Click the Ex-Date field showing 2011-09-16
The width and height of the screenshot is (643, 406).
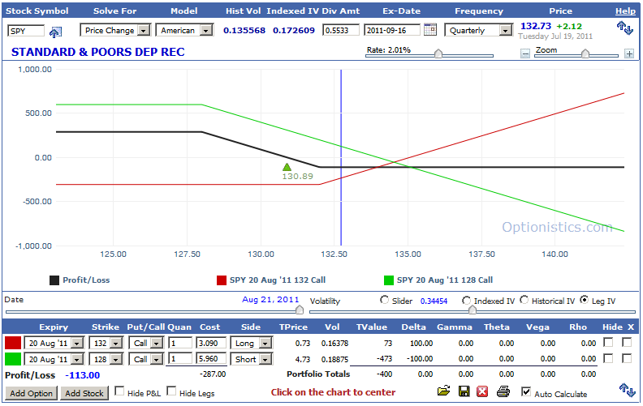coord(392,30)
